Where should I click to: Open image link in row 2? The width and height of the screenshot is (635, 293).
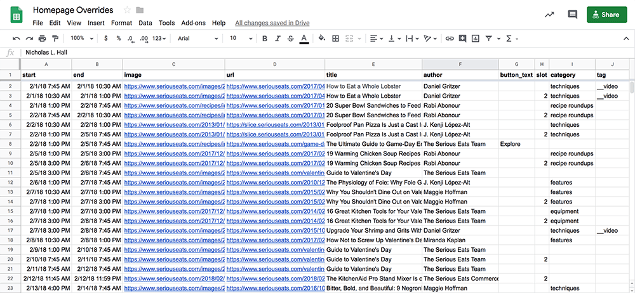174,86
